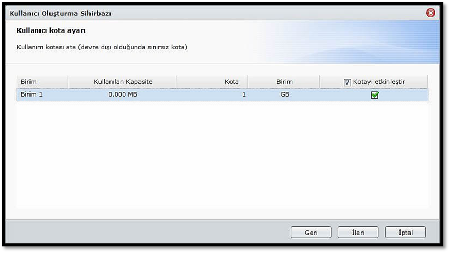This screenshot has width=450, height=253.
Task: Proceed with the İleri button
Action: pos(358,232)
